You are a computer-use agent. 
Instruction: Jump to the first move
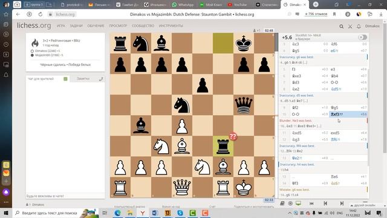311,203
